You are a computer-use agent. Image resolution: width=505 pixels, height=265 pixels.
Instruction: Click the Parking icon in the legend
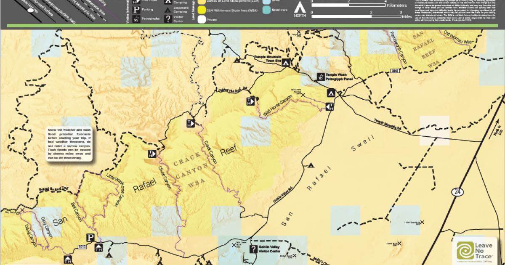pyautogui.click(x=136, y=10)
